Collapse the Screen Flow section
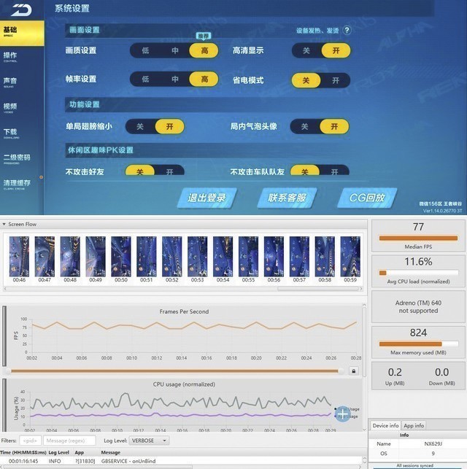 (x=4, y=225)
